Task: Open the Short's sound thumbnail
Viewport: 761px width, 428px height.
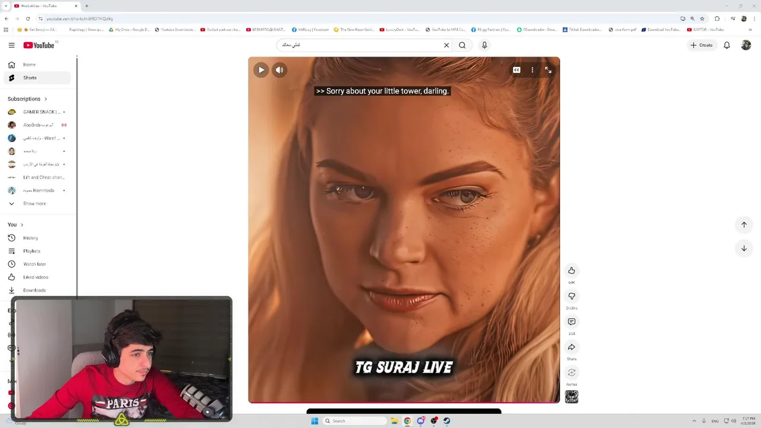Action: (571, 396)
